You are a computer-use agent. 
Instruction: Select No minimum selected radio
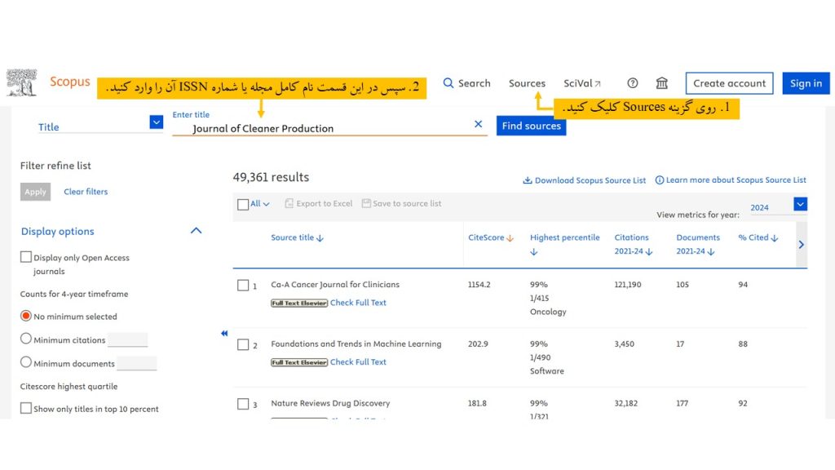pyautogui.click(x=25, y=316)
